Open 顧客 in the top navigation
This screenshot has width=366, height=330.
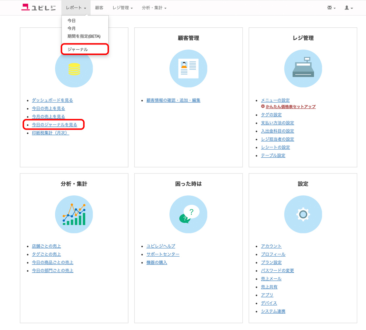tap(99, 8)
